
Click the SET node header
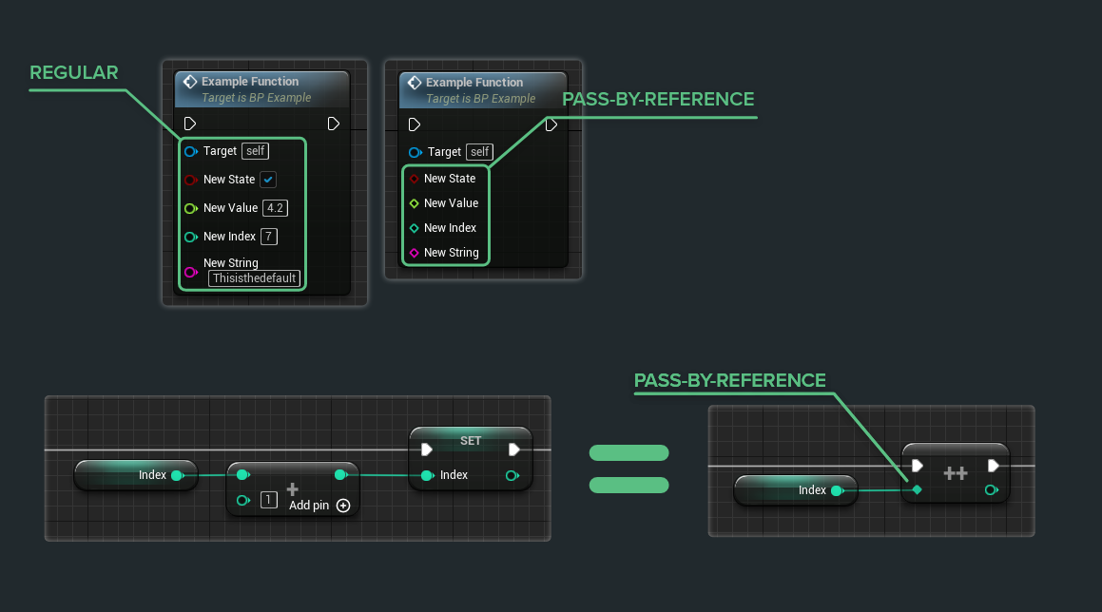471,440
